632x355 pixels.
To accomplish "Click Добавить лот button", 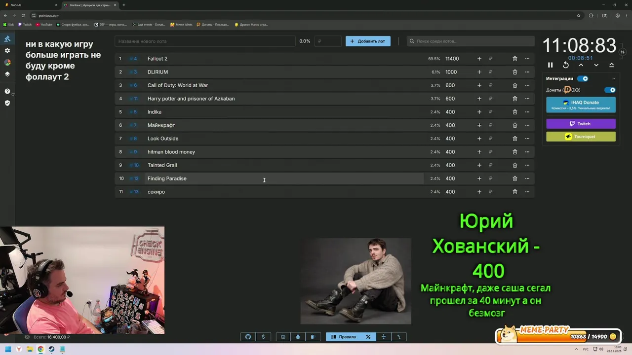I will pyautogui.click(x=368, y=41).
